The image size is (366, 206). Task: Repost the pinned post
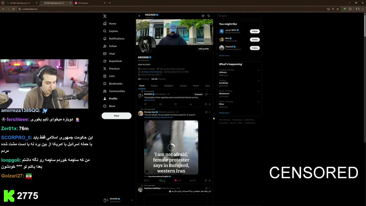(x=160, y=104)
